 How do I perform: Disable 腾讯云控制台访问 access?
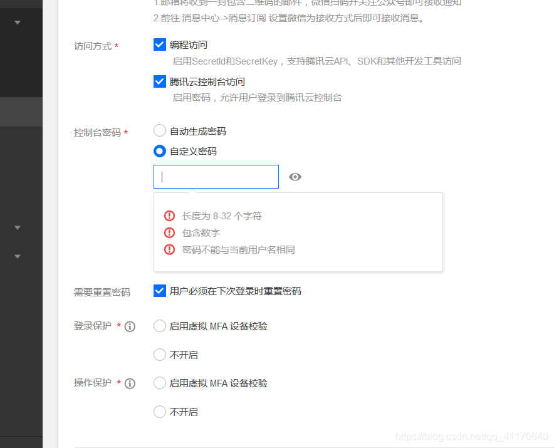click(x=160, y=81)
